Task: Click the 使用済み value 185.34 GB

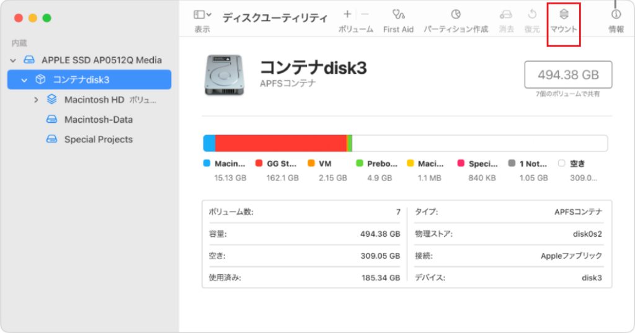Action: coord(381,278)
